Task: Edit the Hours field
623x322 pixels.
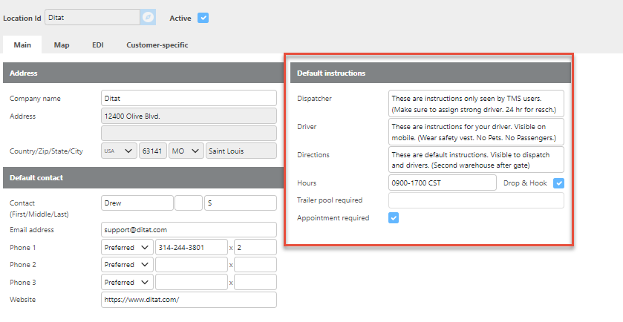Action: (442, 183)
